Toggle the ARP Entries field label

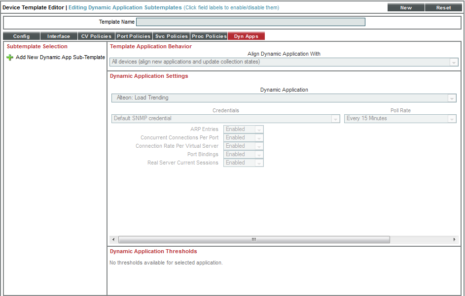pyautogui.click(x=204, y=130)
